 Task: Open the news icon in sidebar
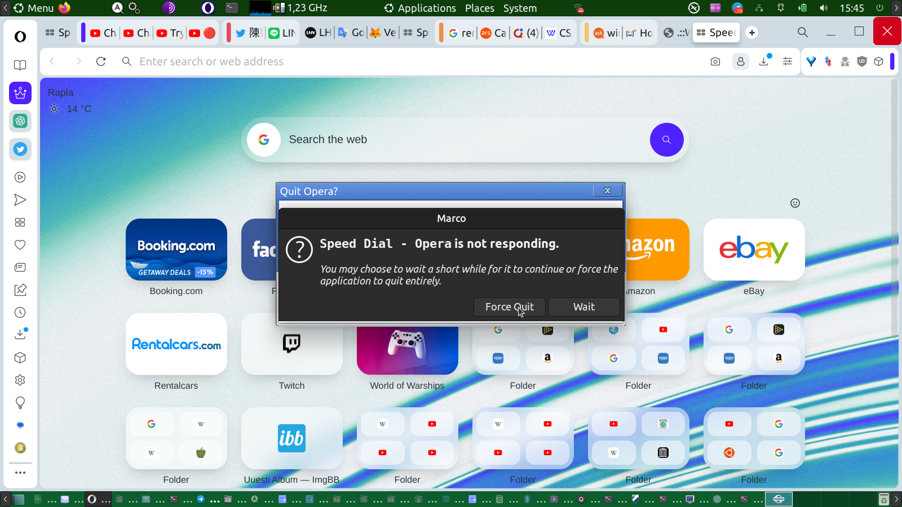tap(20, 268)
